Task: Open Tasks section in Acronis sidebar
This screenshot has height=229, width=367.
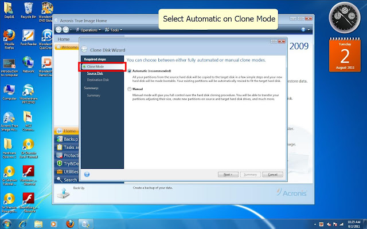Action: click(x=67, y=147)
